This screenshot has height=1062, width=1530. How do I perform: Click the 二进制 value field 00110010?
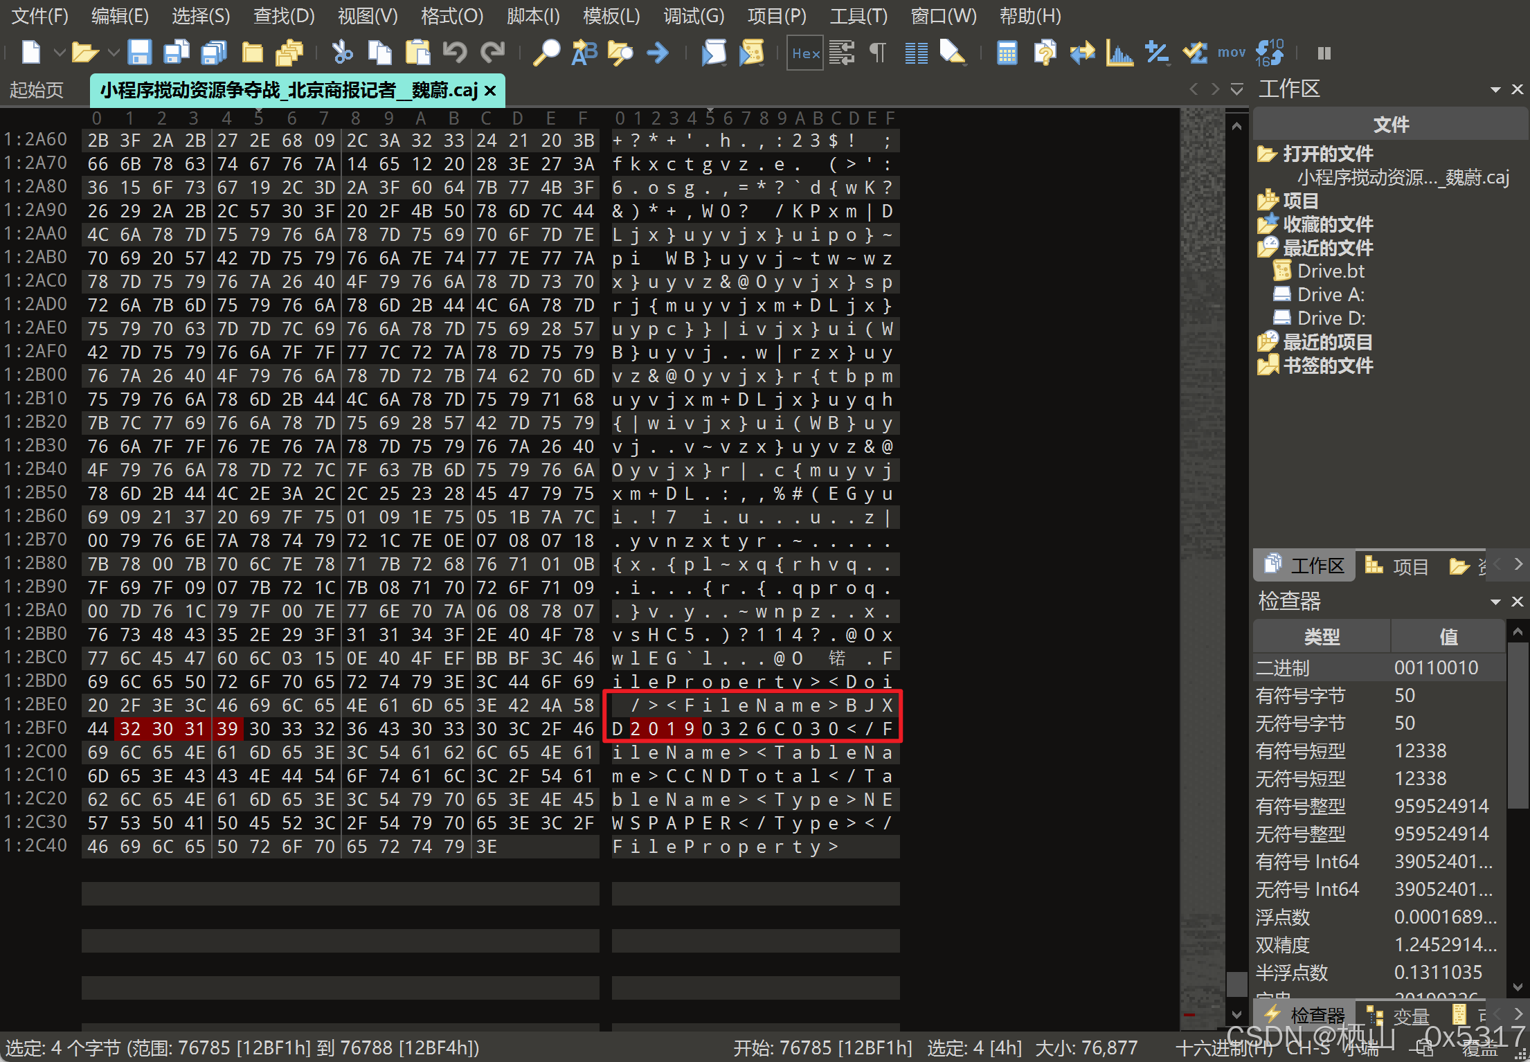pos(1436,668)
